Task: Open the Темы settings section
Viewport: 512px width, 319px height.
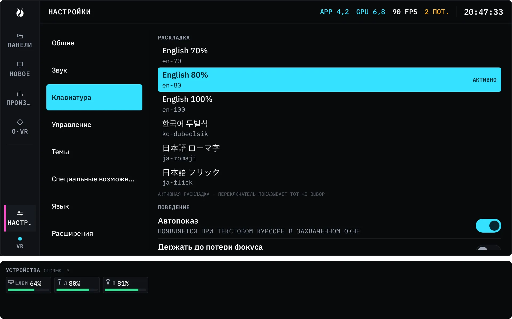Action: coord(94,152)
